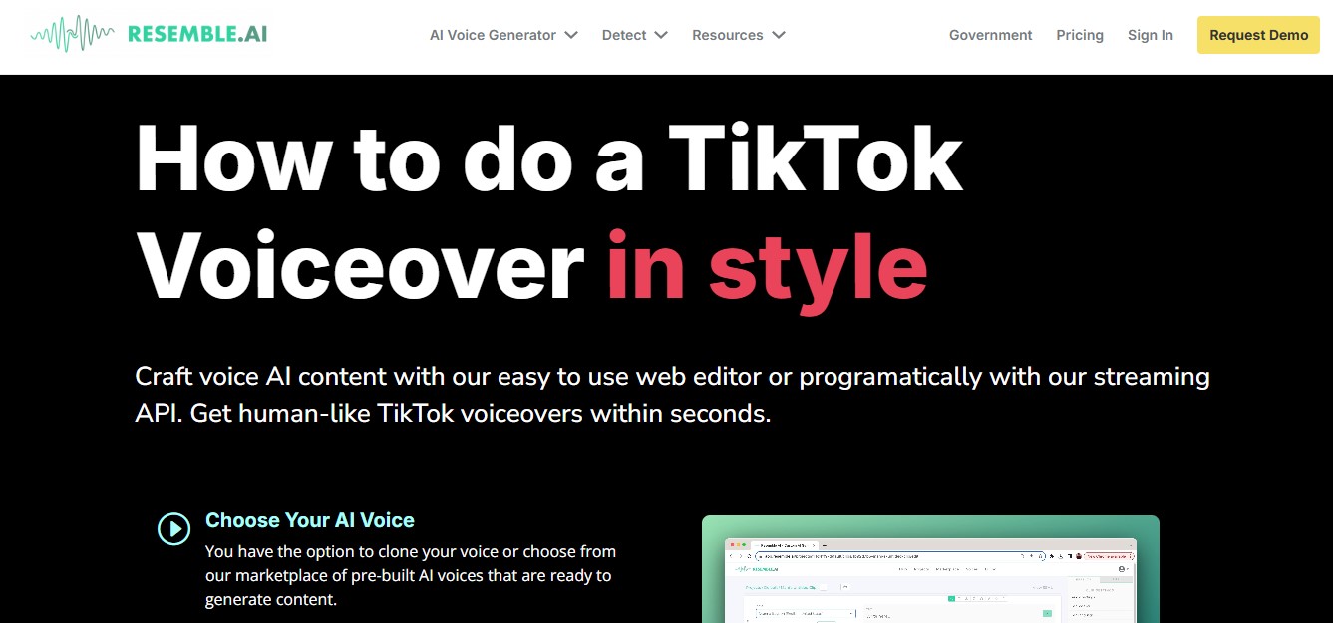Open the Pricing page
This screenshot has height=623, width=1333.
(x=1080, y=35)
